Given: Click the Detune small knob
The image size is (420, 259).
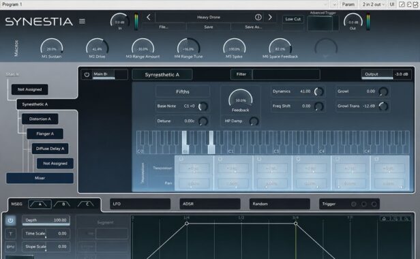Looking at the screenshot, I should point(202,121).
